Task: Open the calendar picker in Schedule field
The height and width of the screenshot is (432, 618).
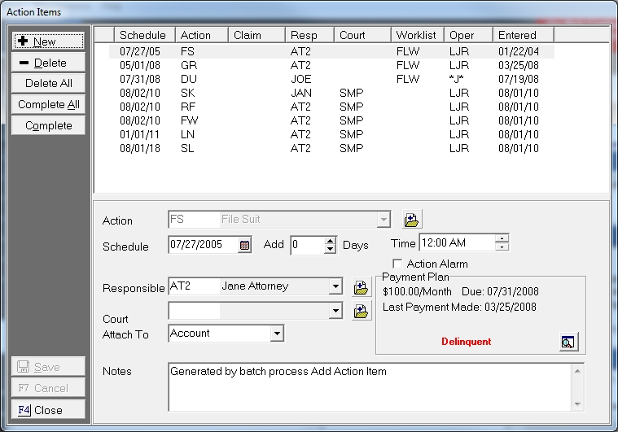Action: 244,245
